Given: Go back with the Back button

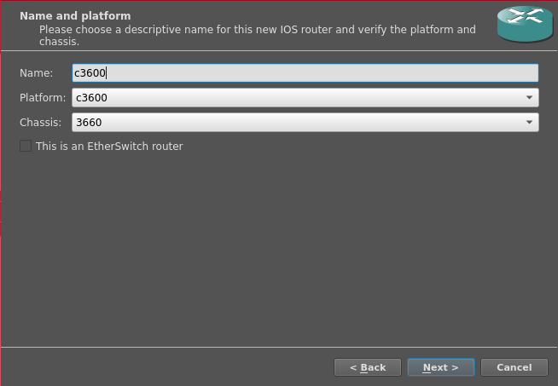Looking at the screenshot, I should [x=367, y=367].
